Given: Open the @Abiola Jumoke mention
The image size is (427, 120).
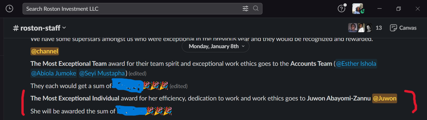Looking at the screenshot, I should tap(53, 73).
